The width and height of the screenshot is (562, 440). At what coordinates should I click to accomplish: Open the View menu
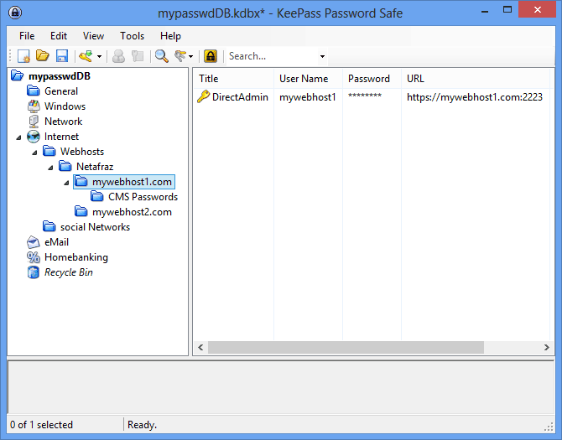point(93,36)
